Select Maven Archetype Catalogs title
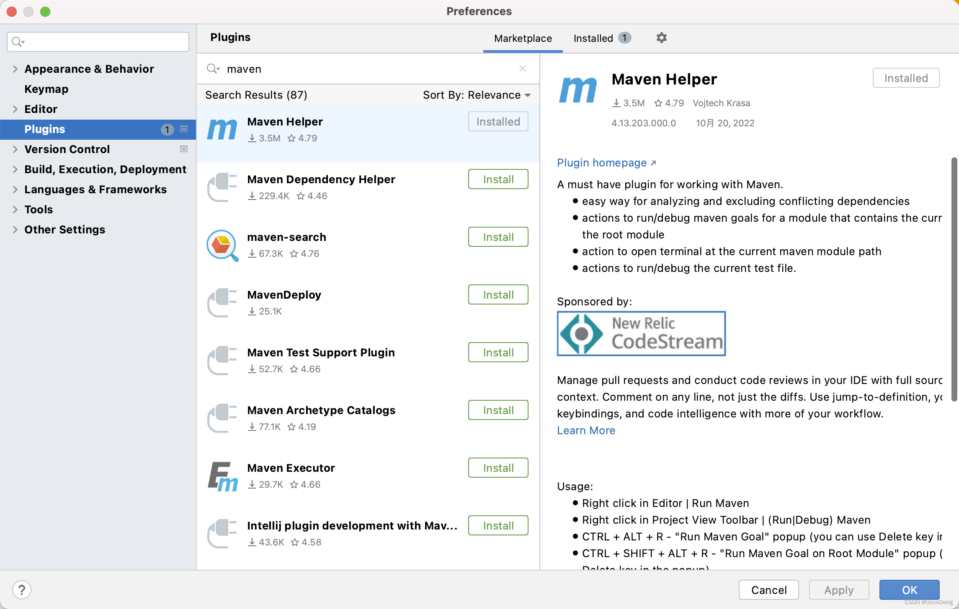Viewport: 959px width, 609px height. coord(321,410)
